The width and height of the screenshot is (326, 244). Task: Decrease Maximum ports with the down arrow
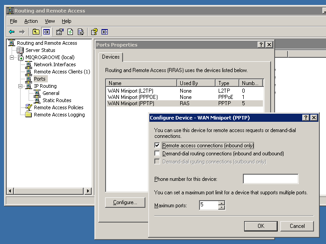[x=222, y=207]
